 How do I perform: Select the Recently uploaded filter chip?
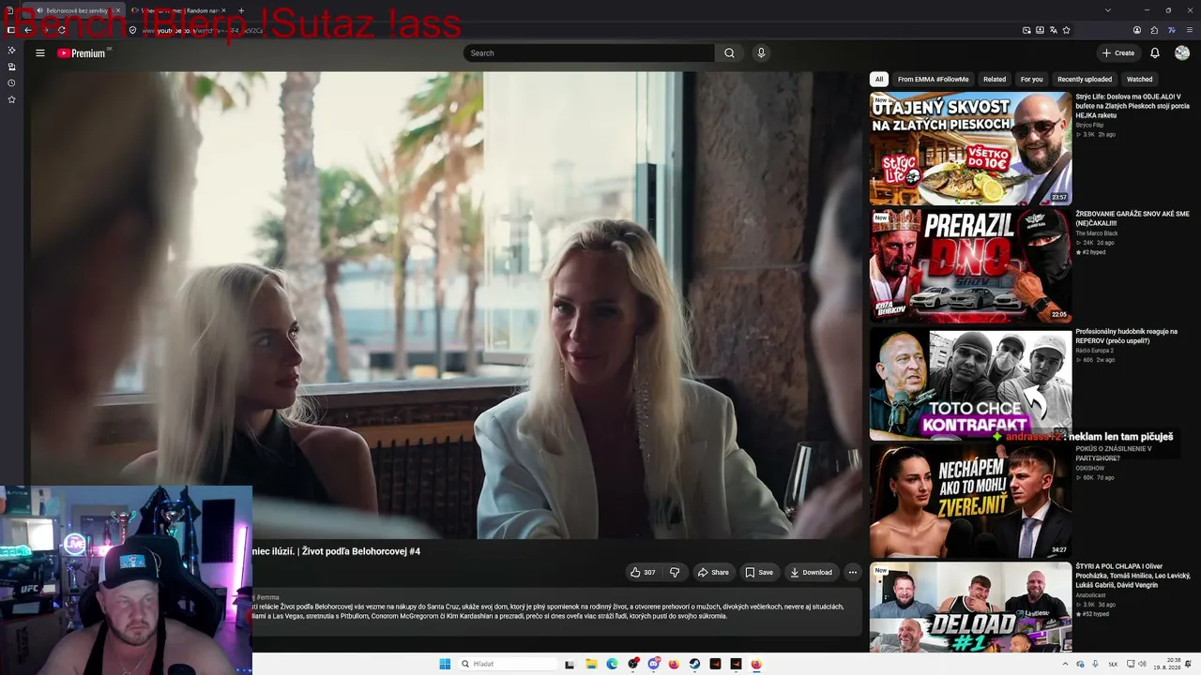tap(1085, 80)
